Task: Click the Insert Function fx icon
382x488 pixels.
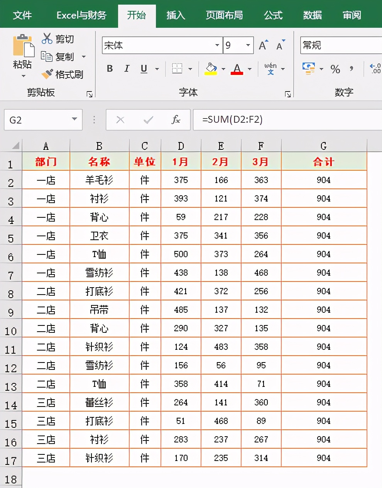Action: pyautogui.click(x=176, y=120)
